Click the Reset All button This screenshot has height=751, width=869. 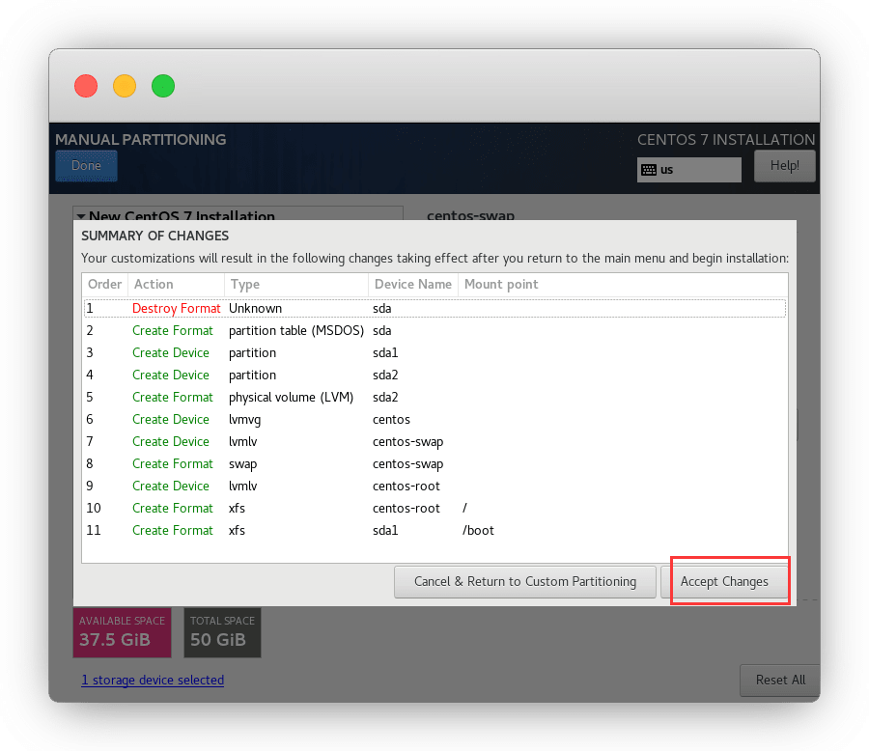point(779,680)
